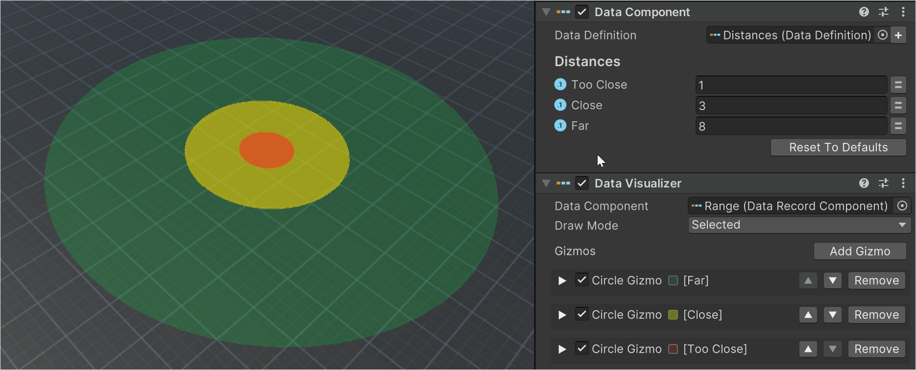The width and height of the screenshot is (916, 370).
Task: Click the Close value field
Action: pyautogui.click(x=791, y=105)
